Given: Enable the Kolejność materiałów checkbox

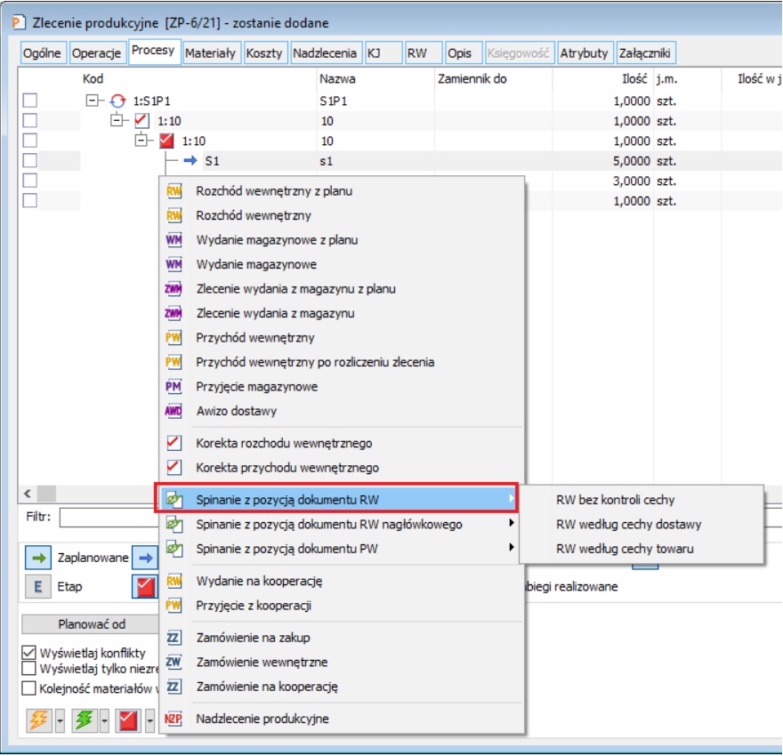Looking at the screenshot, I should [x=29, y=688].
